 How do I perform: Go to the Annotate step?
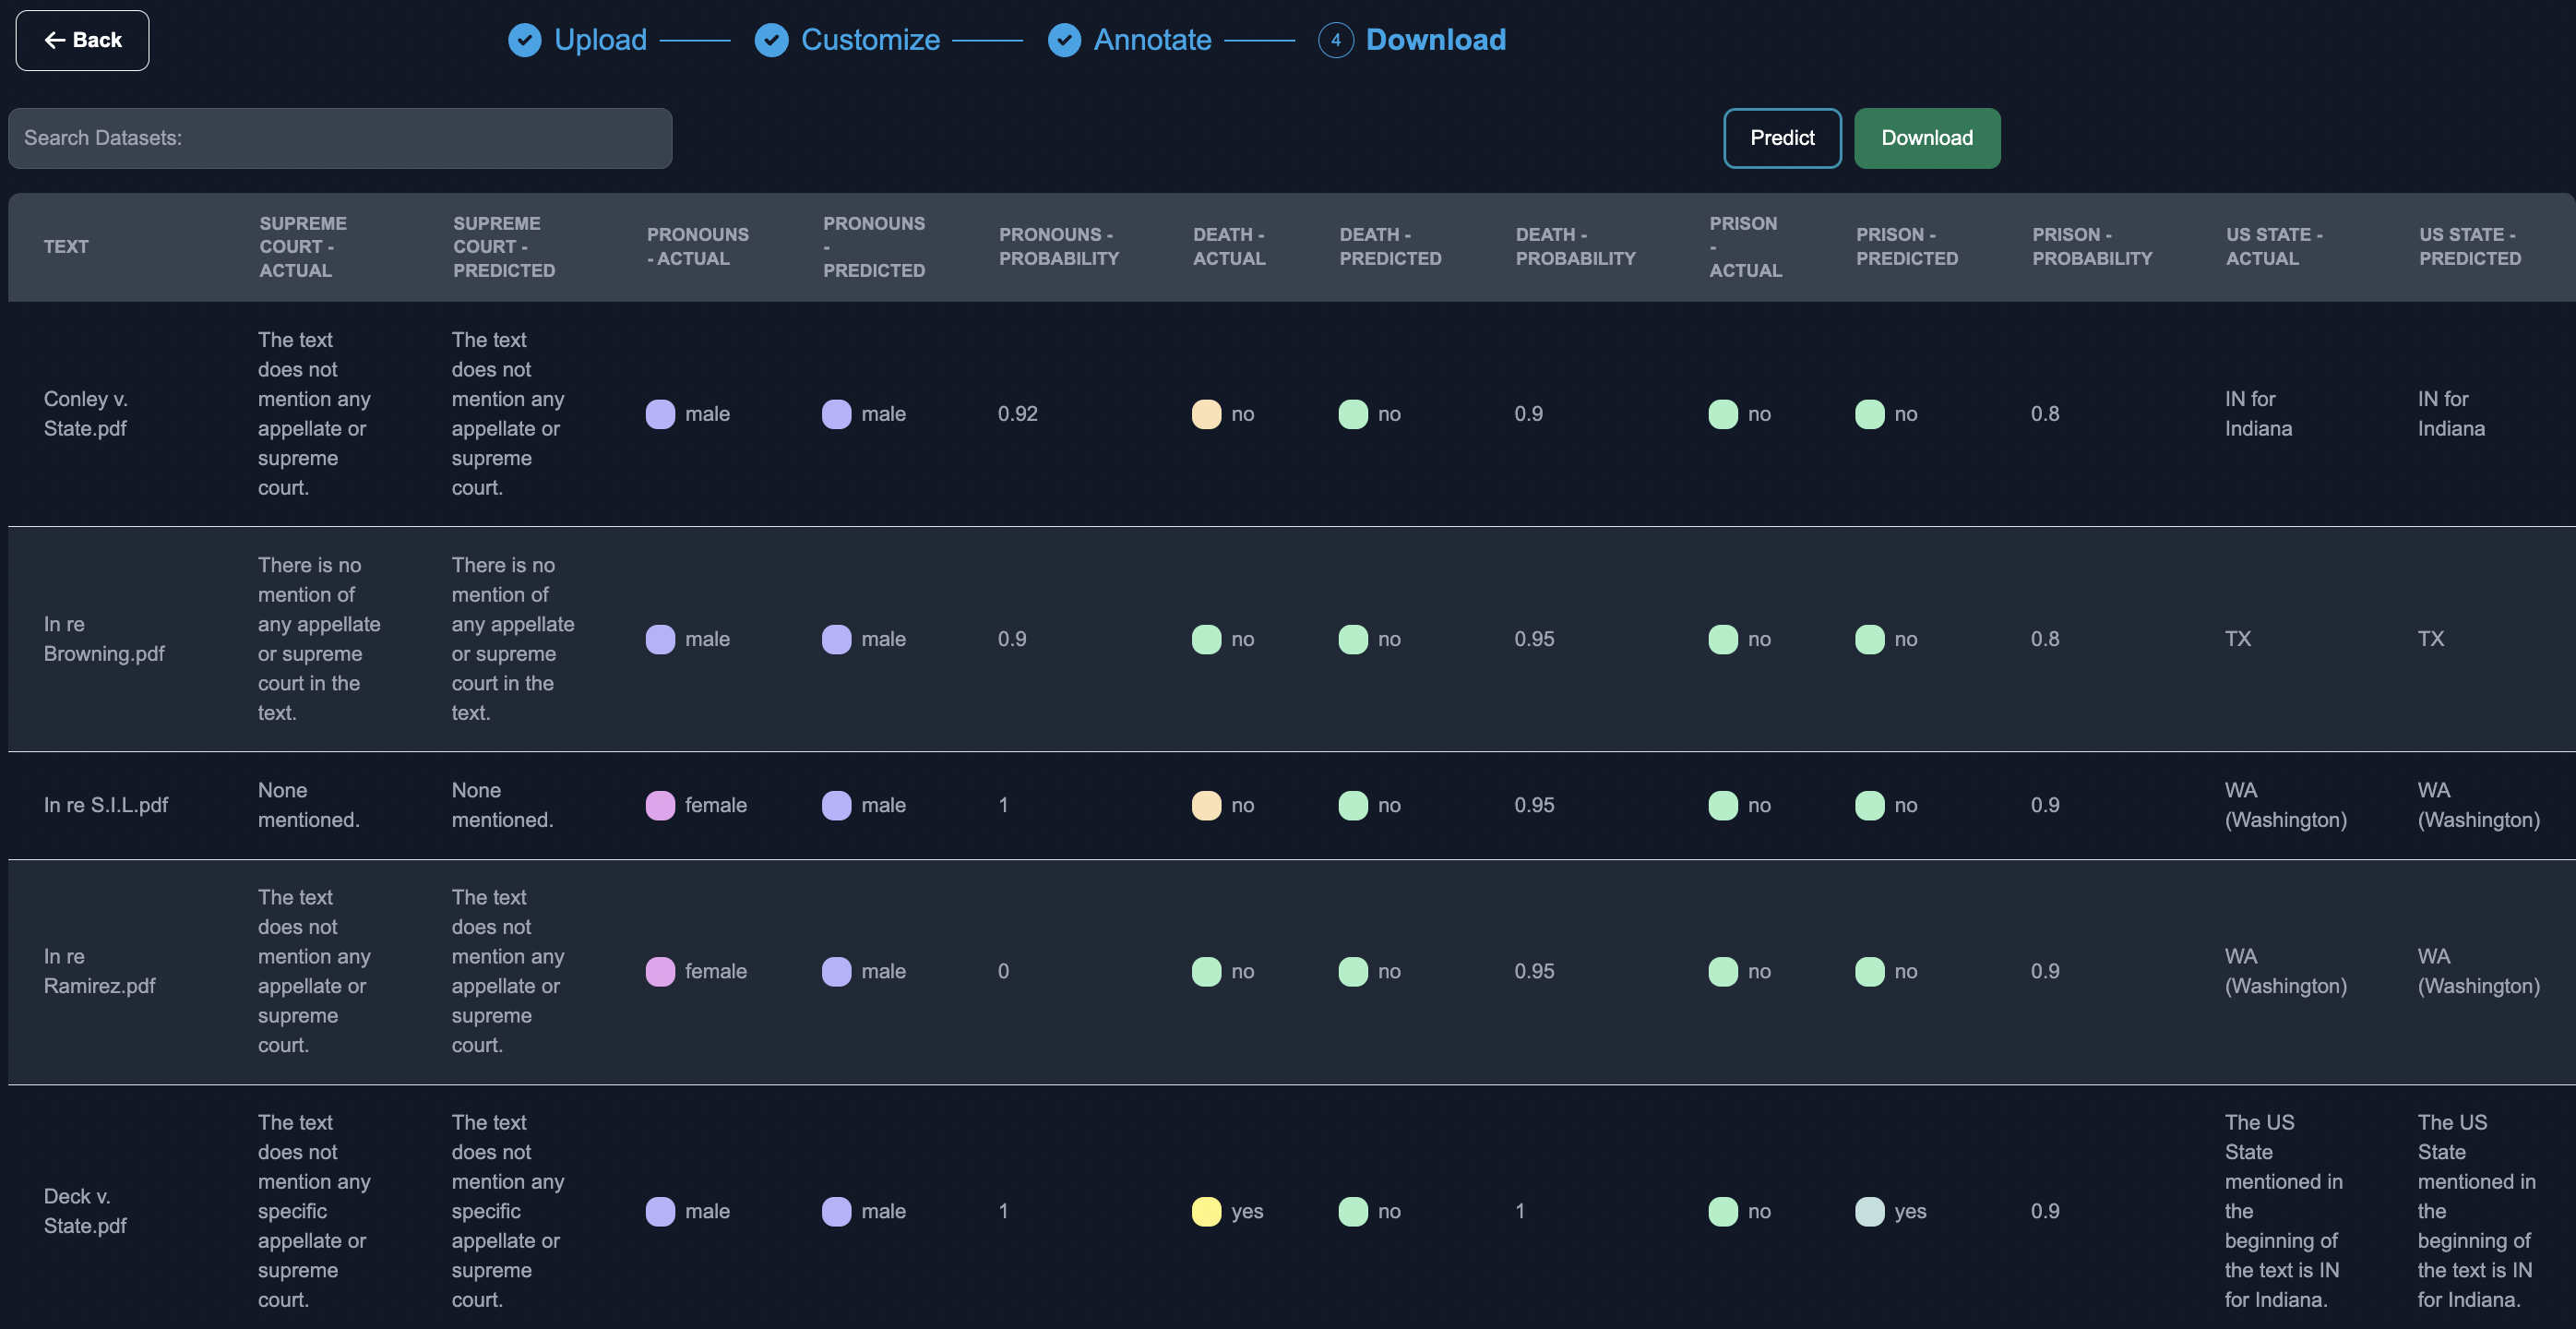coord(1152,40)
